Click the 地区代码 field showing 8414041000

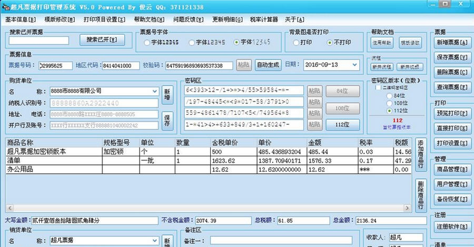(121, 66)
